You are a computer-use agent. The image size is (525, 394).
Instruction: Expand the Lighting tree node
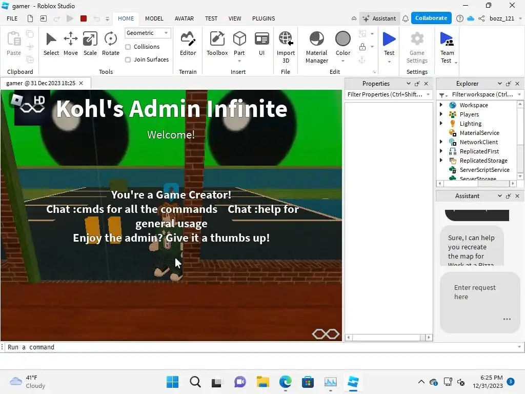[x=441, y=123]
